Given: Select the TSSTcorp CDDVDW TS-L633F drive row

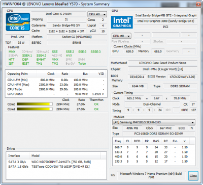Looking at the screenshot, I should [x=56, y=167].
